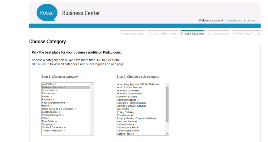Select Community category
268x142 pixels.
[66, 90]
